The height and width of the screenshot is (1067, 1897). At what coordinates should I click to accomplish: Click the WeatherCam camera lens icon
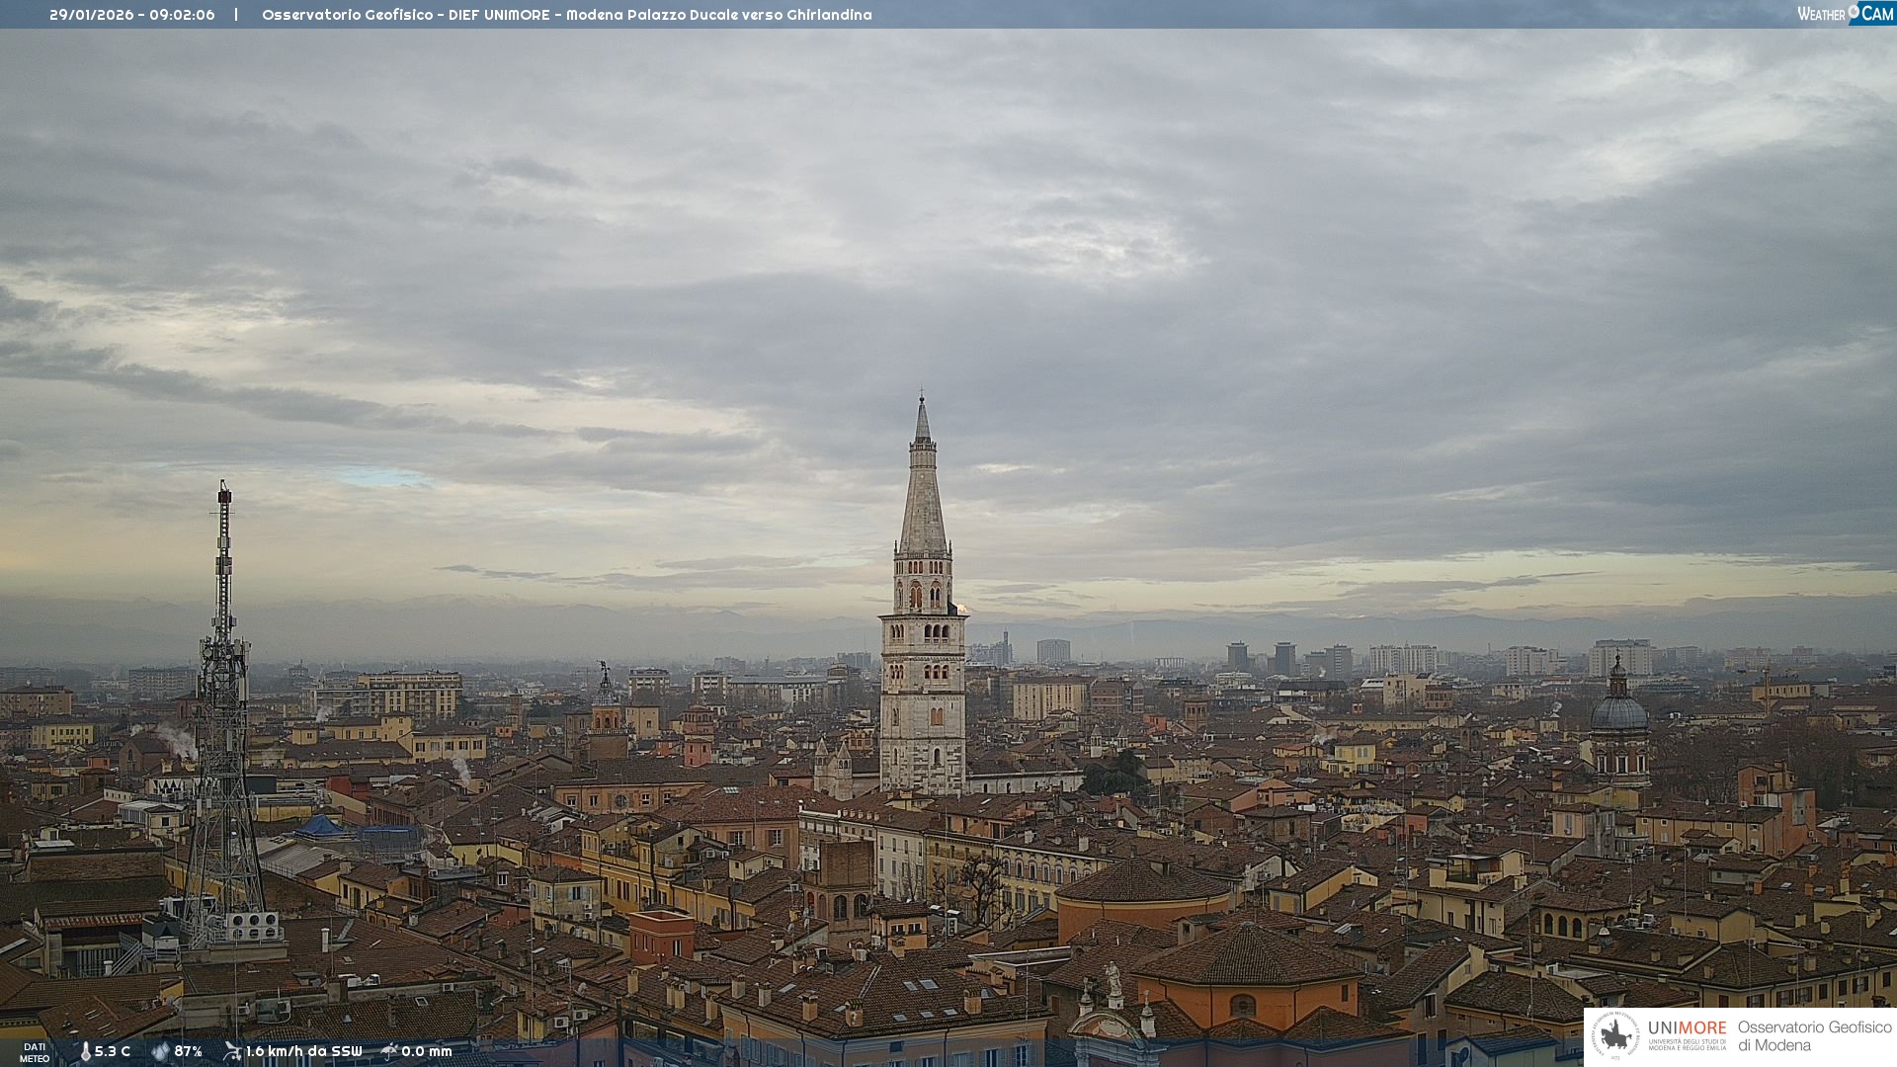1855,12
